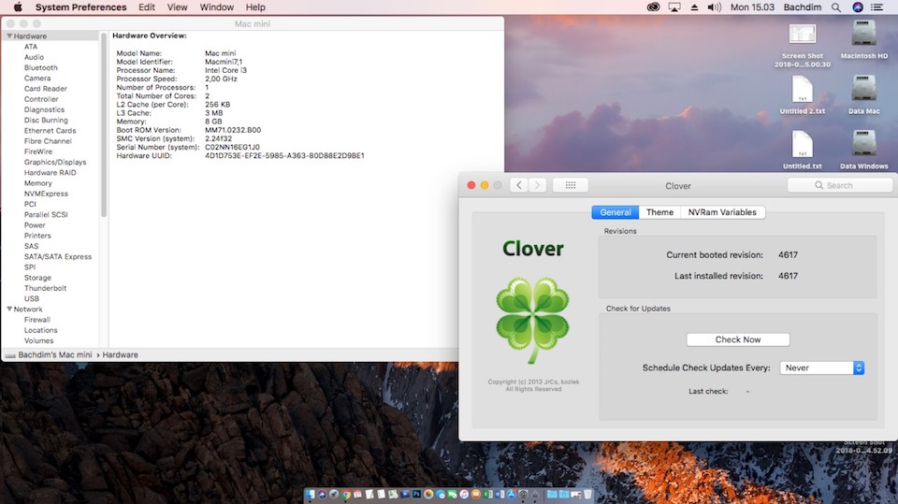Click the System Information sidebar scrollbar
Viewport: 898px width, 504px height.
pos(104,125)
